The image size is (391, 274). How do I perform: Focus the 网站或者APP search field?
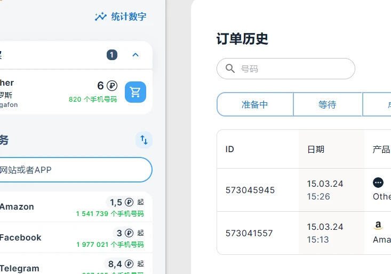pos(75,170)
